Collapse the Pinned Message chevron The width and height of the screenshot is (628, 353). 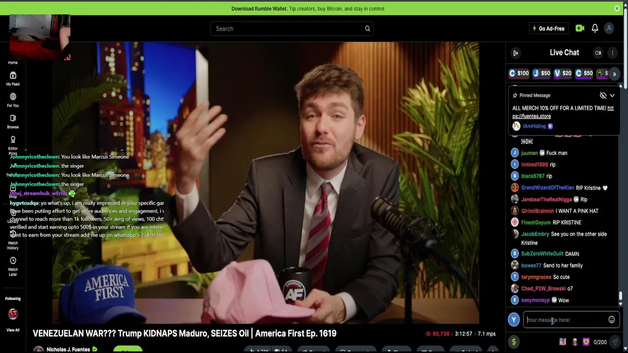(612, 95)
